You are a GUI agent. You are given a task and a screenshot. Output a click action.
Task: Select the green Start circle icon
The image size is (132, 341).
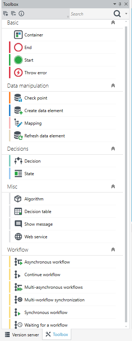(18, 60)
